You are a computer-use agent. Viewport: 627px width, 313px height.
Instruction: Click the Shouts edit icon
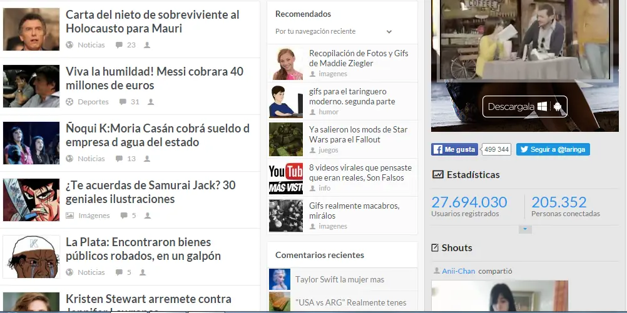click(x=435, y=248)
